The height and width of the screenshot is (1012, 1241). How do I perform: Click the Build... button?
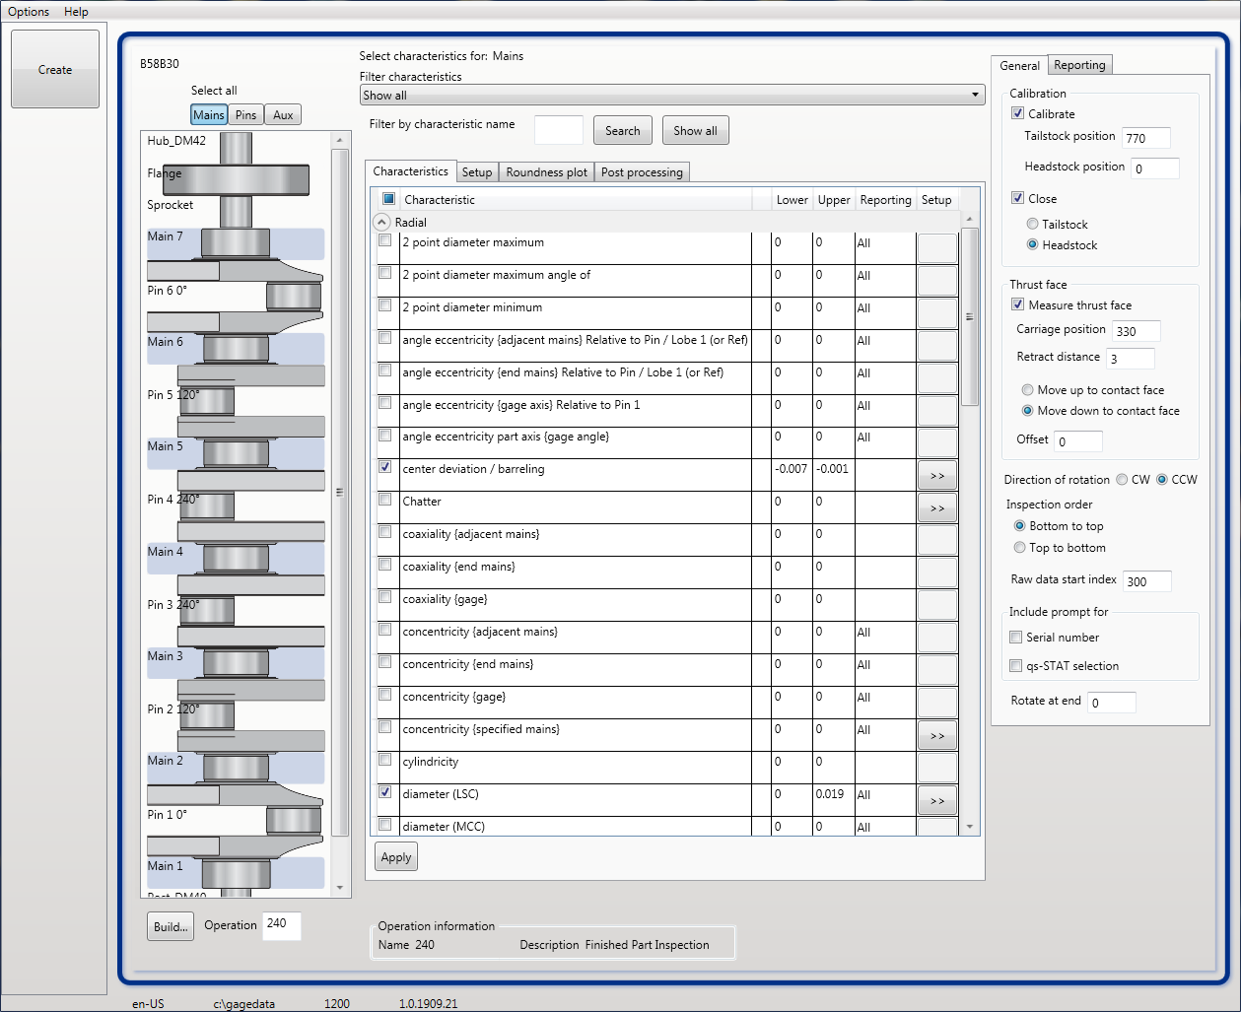(170, 926)
